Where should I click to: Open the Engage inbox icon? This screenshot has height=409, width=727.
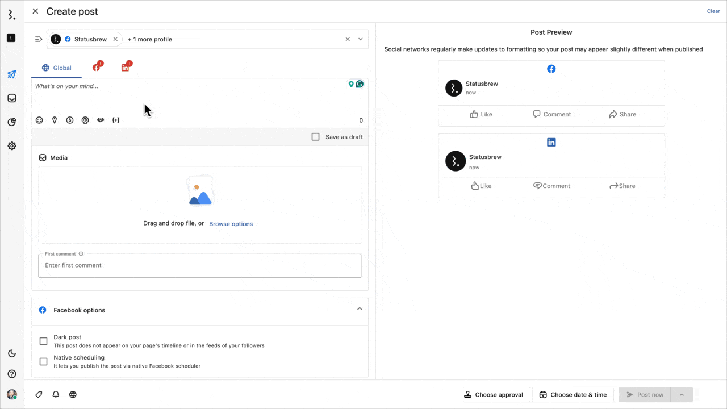coord(11,98)
